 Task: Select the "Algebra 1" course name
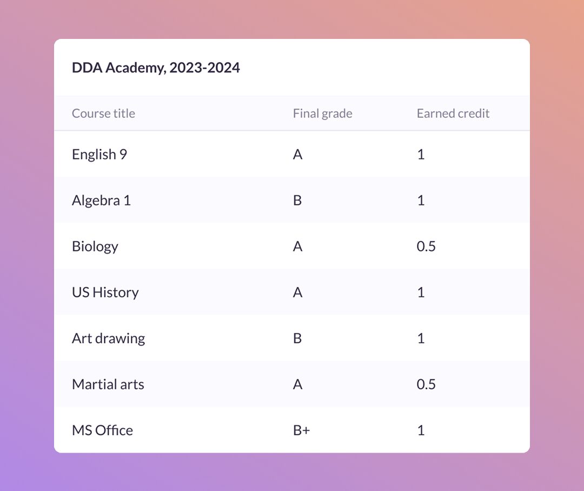[101, 201]
